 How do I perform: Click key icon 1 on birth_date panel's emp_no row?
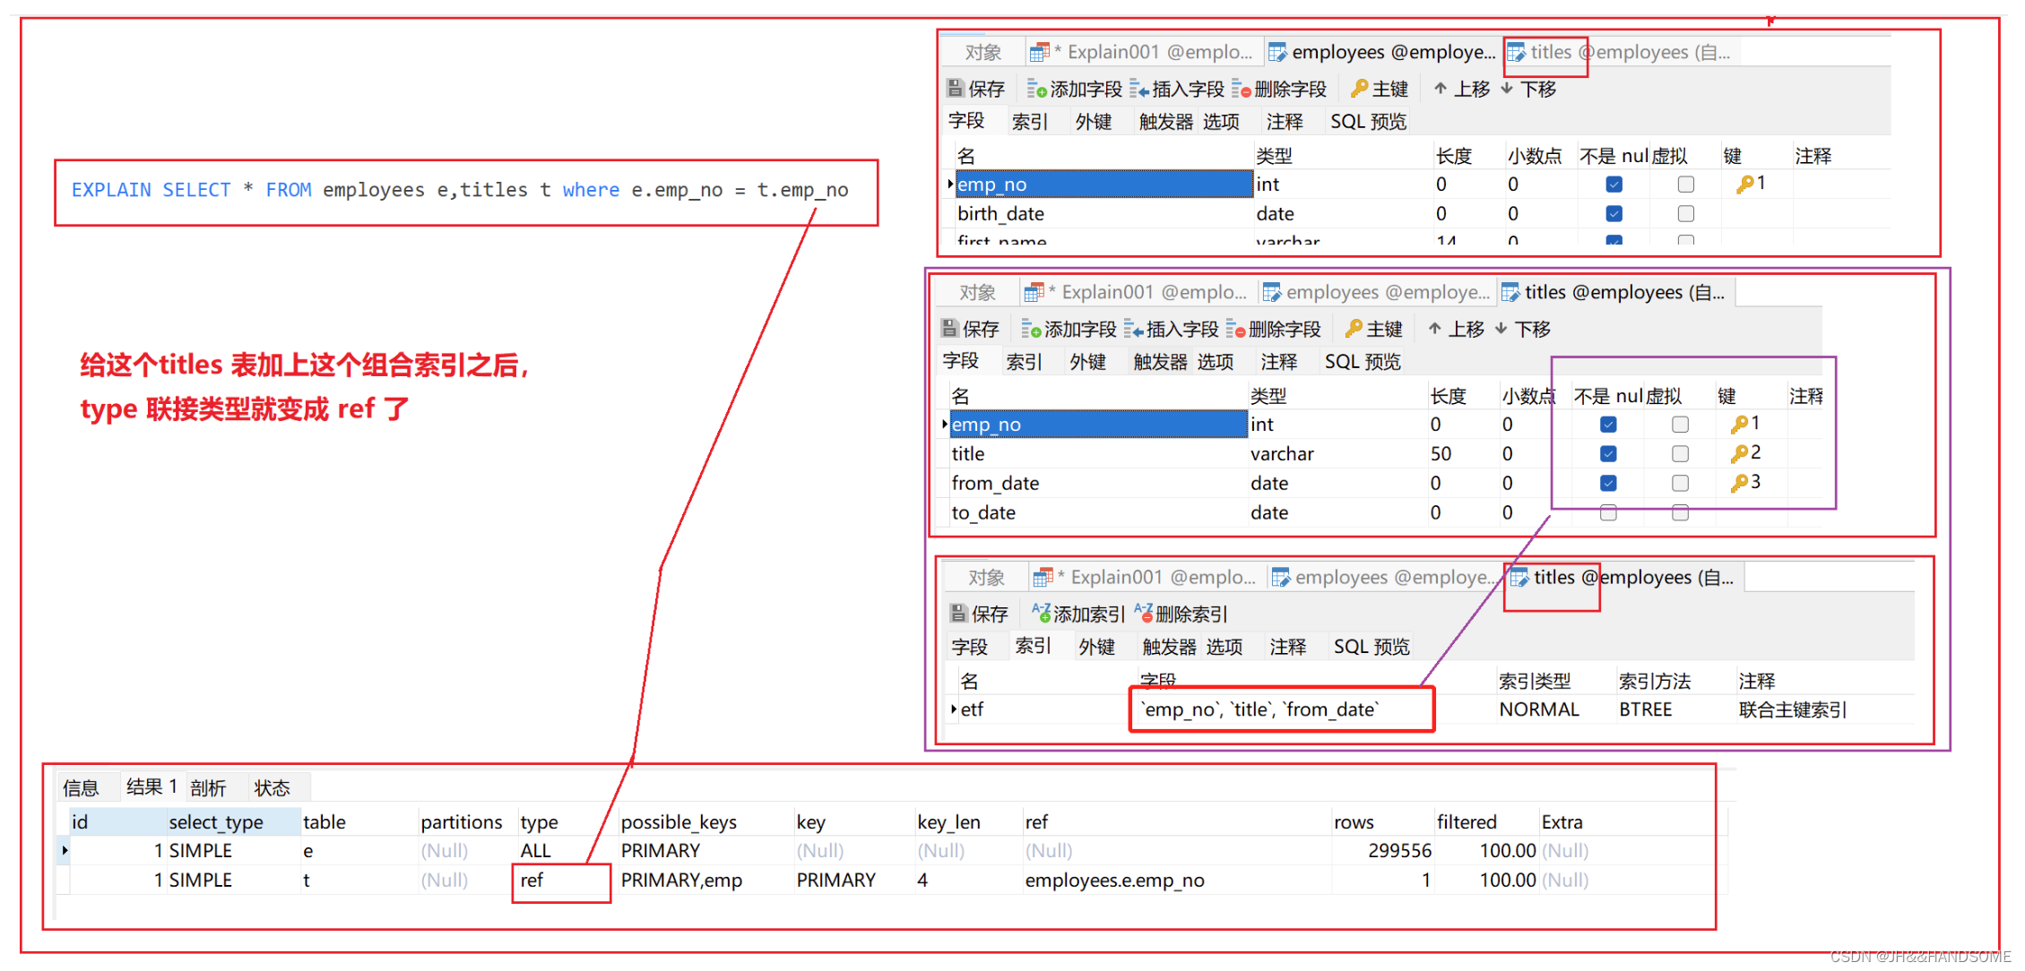click(1744, 185)
